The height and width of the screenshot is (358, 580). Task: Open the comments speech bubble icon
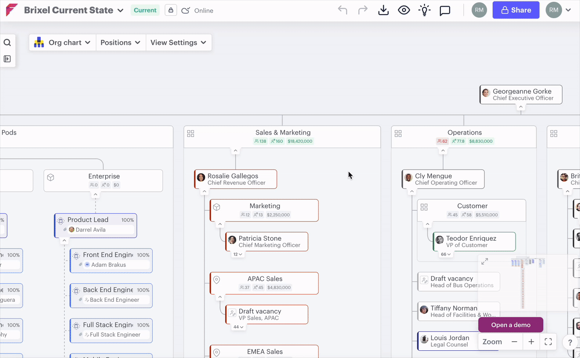(x=445, y=10)
